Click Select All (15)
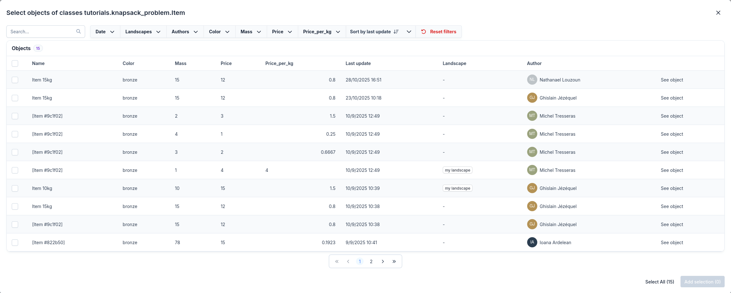 pos(659,282)
